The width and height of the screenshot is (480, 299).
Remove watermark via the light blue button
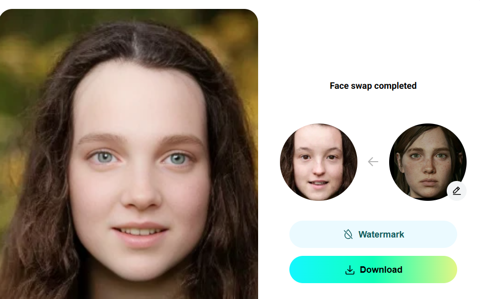[373, 234]
